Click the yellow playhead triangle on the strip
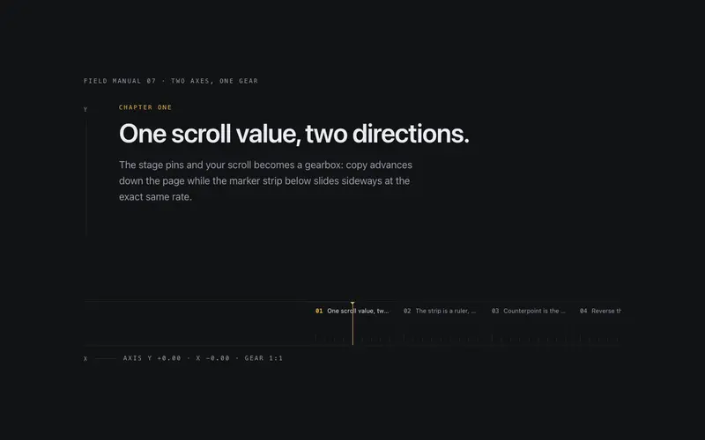 (x=352, y=304)
